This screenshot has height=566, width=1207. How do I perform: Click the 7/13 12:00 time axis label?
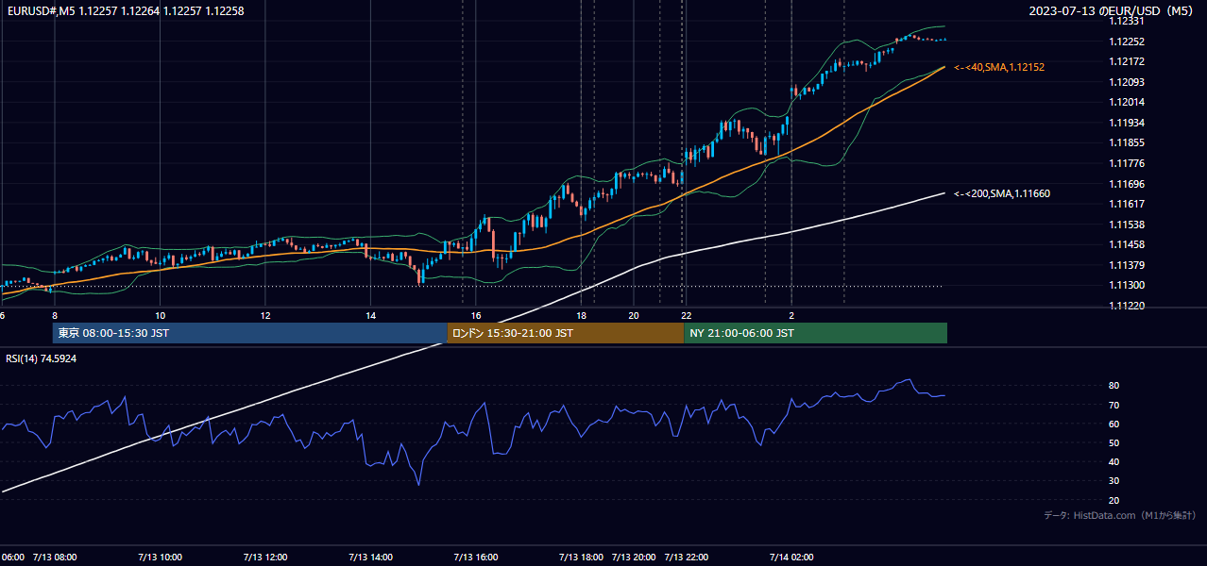click(x=265, y=557)
